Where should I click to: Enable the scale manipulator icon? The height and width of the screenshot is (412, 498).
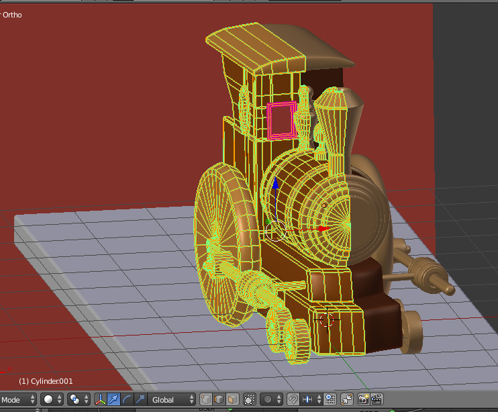point(140,399)
